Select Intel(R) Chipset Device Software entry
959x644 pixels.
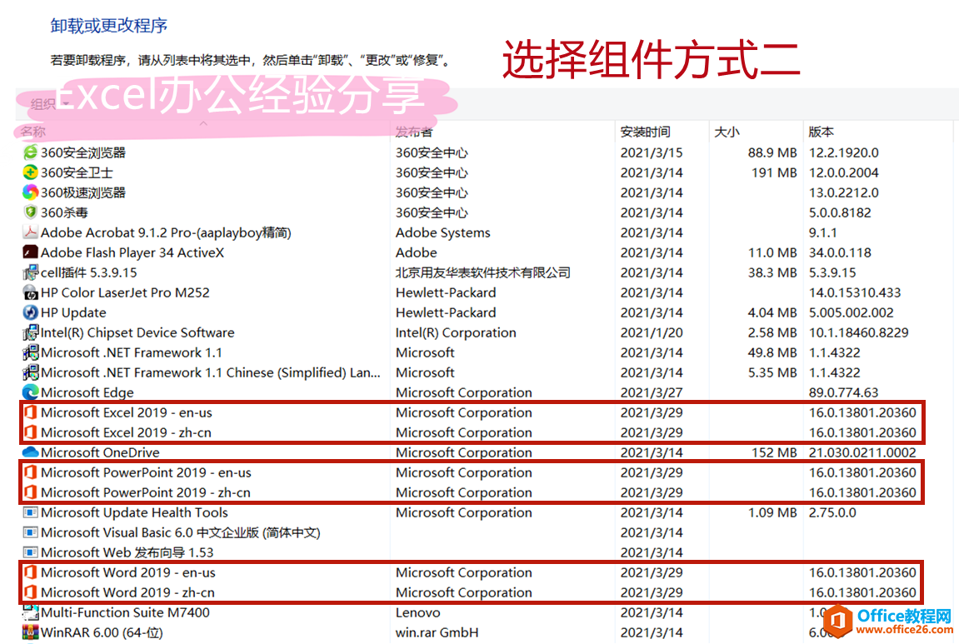pos(137,332)
